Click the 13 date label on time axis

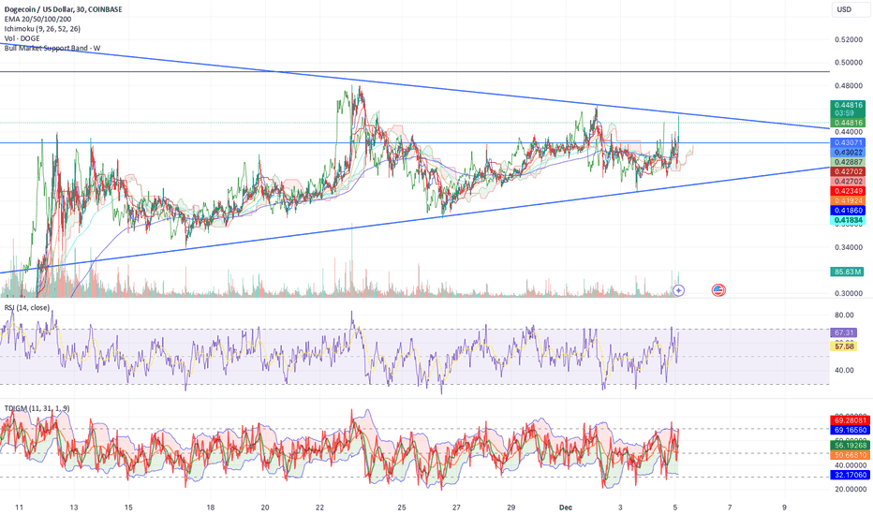[74, 508]
